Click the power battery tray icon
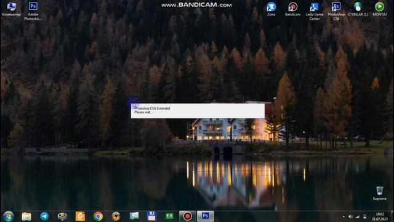This screenshot has width=394, height=222. click(x=364, y=216)
